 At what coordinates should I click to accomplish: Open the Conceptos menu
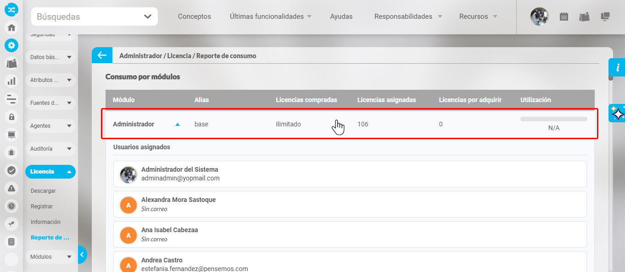(x=194, y=16)
